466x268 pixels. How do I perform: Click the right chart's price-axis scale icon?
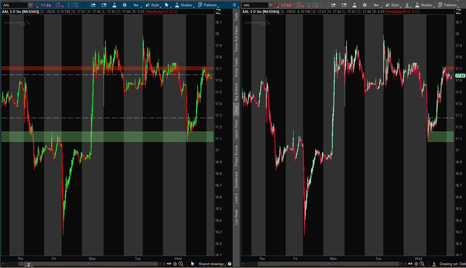click(458, 12)
